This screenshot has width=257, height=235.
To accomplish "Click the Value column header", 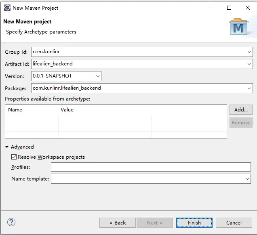I will point(105,110).
